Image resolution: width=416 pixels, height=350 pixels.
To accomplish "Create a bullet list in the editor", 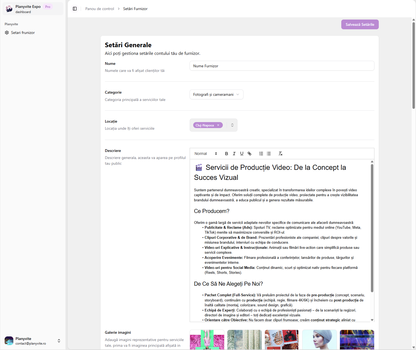I will (x=268, y=154).
